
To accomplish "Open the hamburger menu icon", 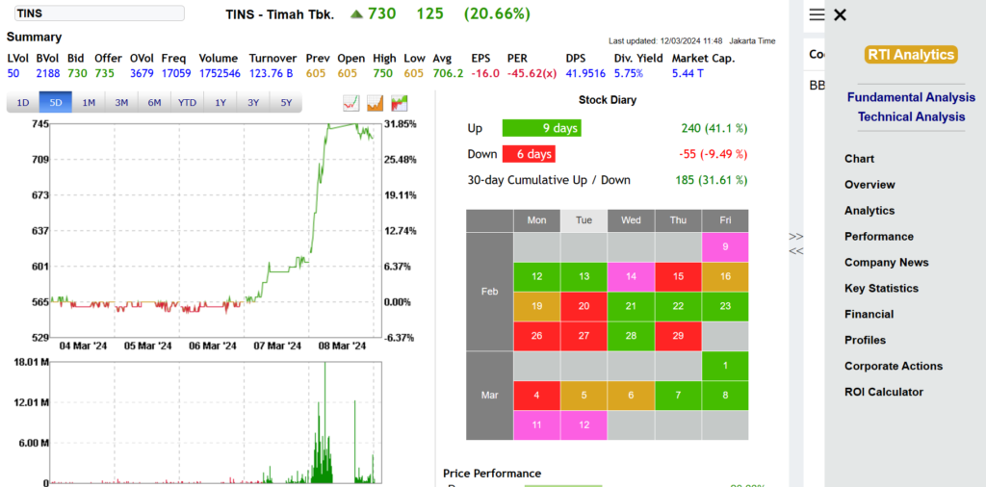I will 817,14.
